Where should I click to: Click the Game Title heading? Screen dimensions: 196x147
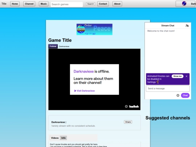(x=60, y=40)
